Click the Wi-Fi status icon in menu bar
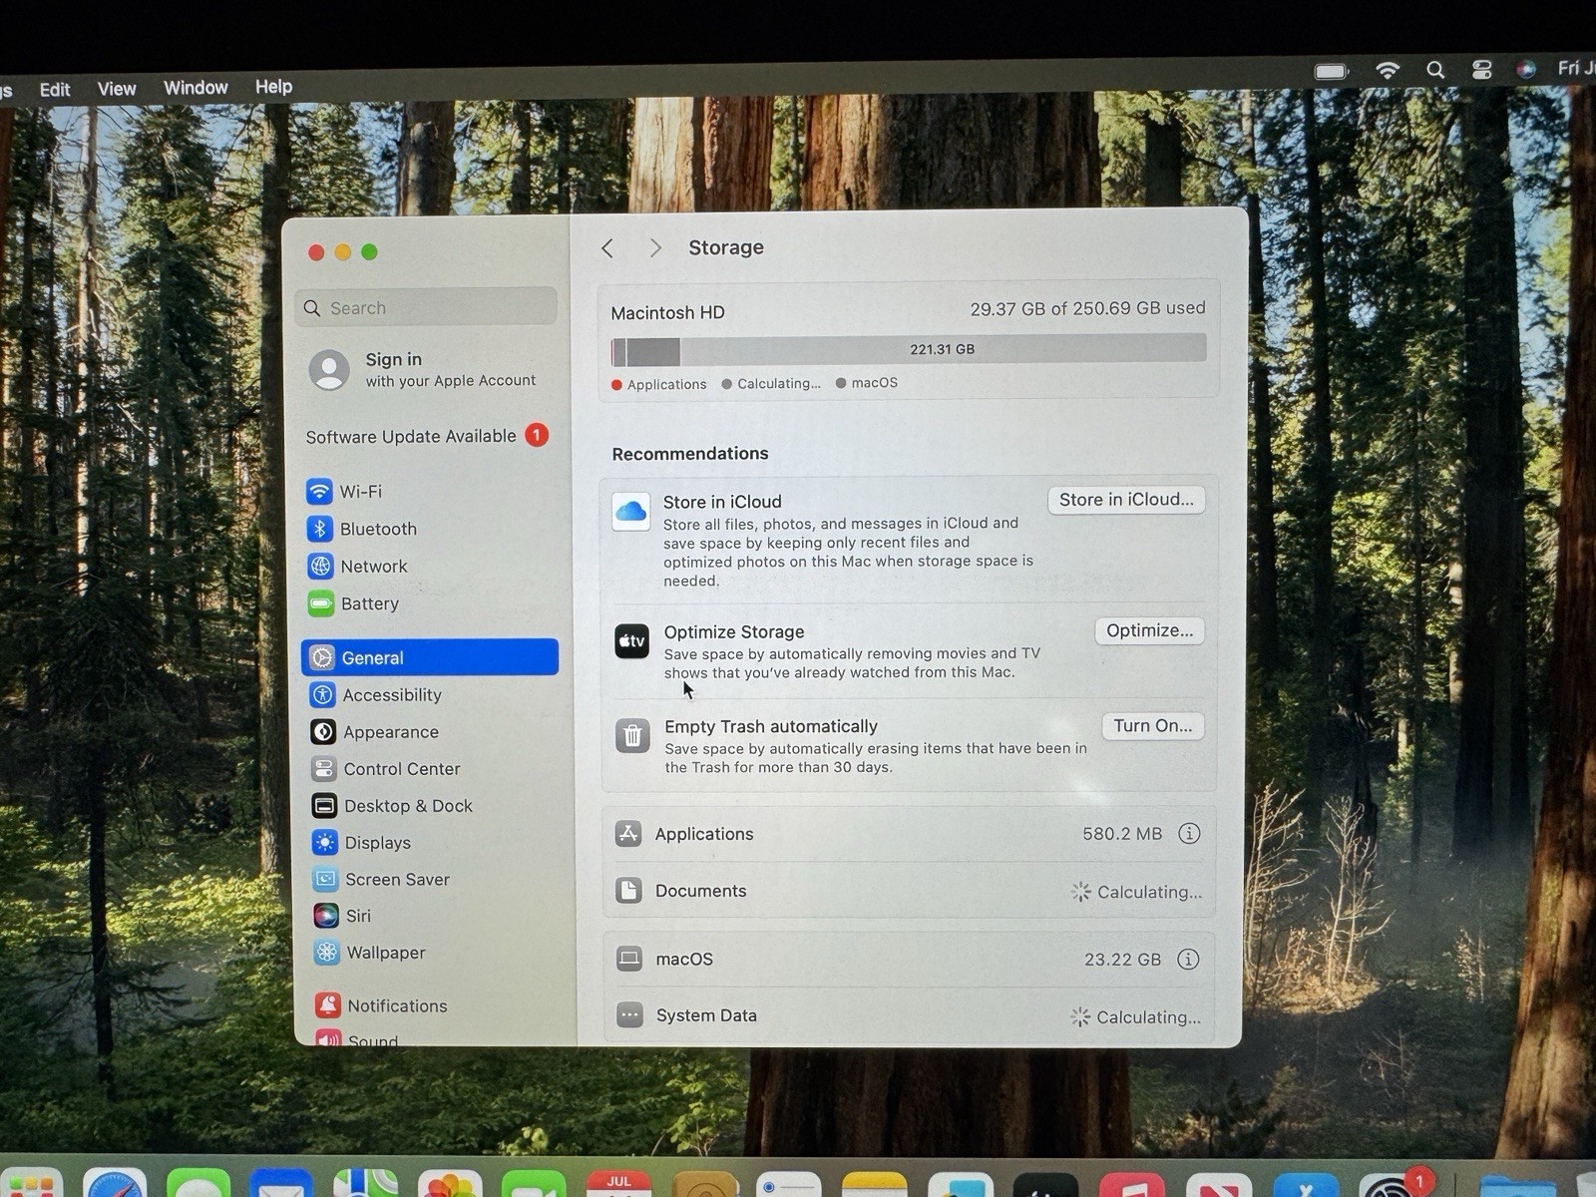 pyautogui.click(x=1388, y=70)
